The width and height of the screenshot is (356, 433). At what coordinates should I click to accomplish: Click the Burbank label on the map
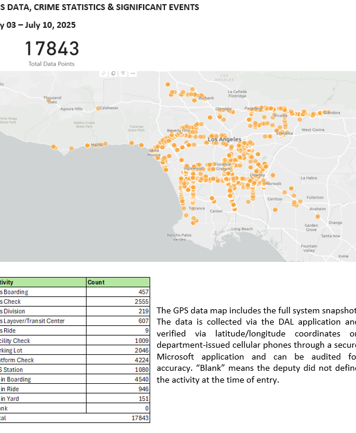[206, 98]
